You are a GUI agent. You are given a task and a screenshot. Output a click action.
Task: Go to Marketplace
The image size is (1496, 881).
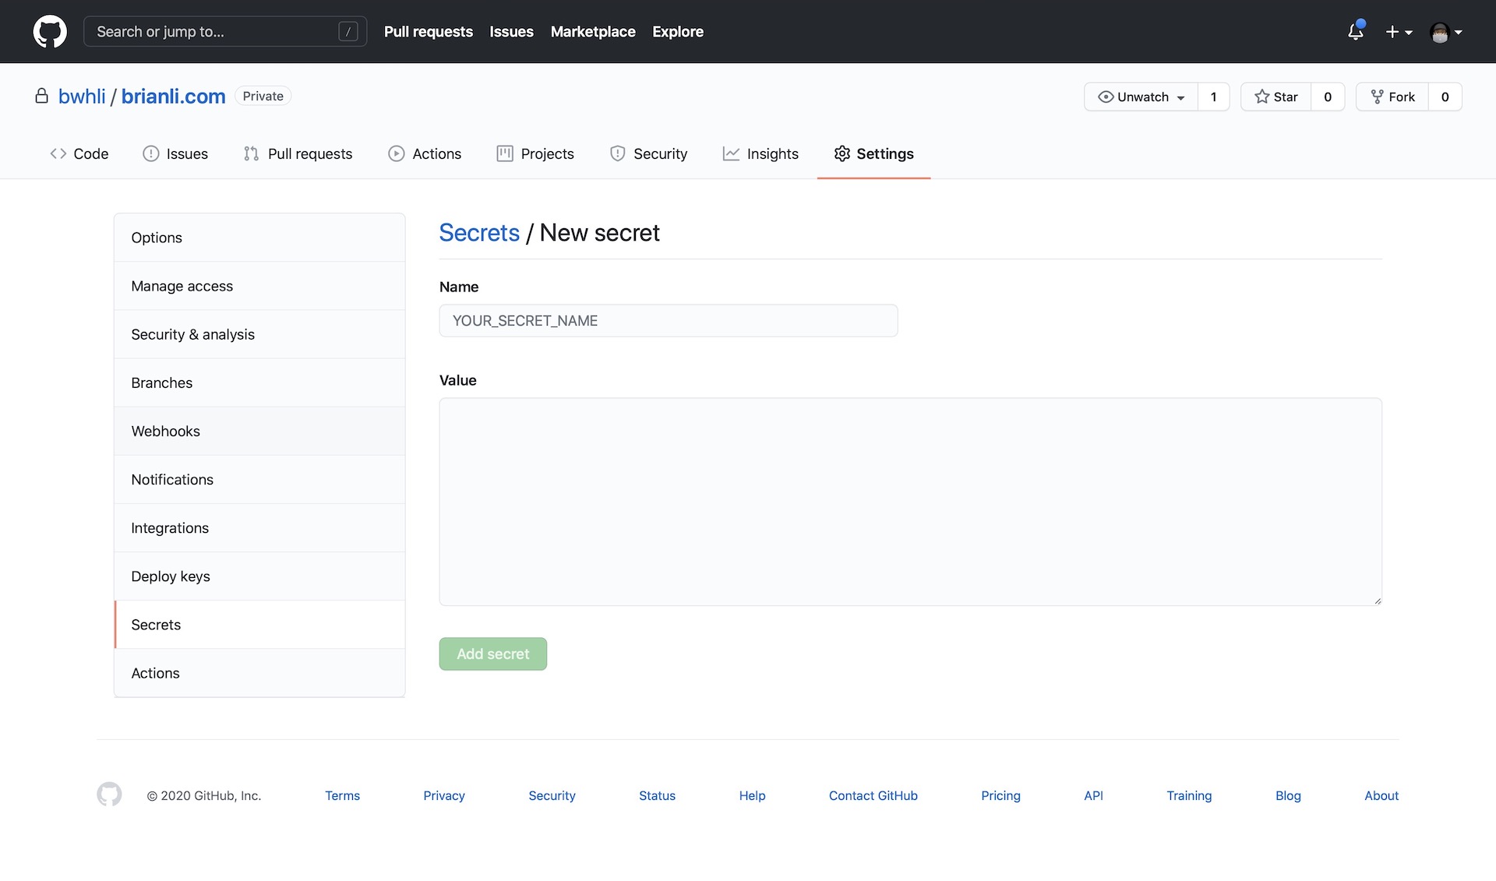[593, 32]
